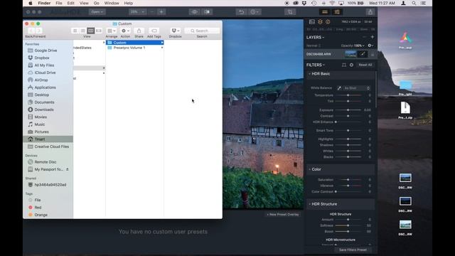Go forward in Finder window
455x256 pixels.
[x=38, y=31]
